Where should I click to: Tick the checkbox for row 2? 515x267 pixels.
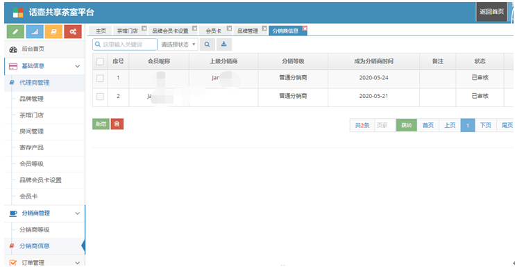pos(100,97)
